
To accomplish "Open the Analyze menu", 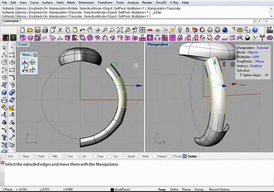I will tap(133, 3).
